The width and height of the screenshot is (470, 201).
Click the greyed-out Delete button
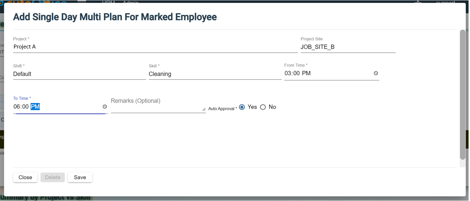point(52,177)
